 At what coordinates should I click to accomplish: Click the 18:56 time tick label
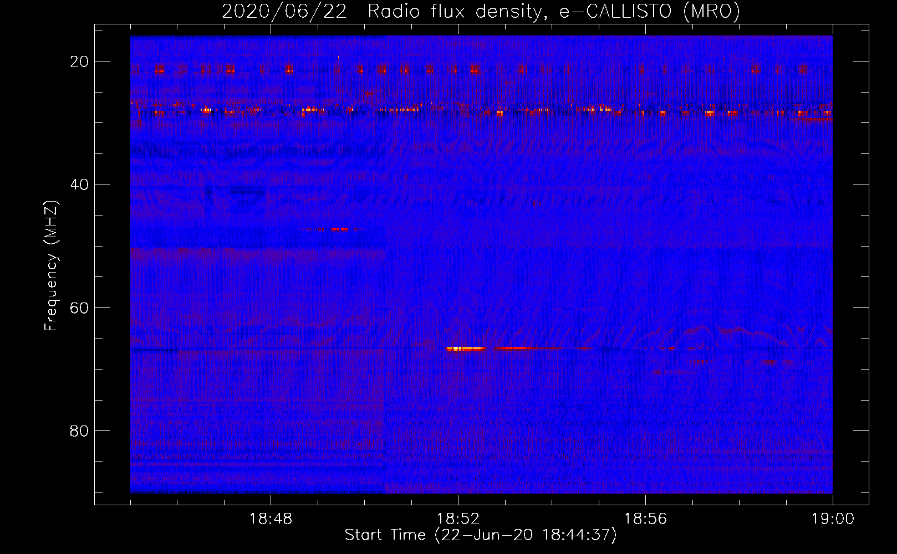(645, 519)
